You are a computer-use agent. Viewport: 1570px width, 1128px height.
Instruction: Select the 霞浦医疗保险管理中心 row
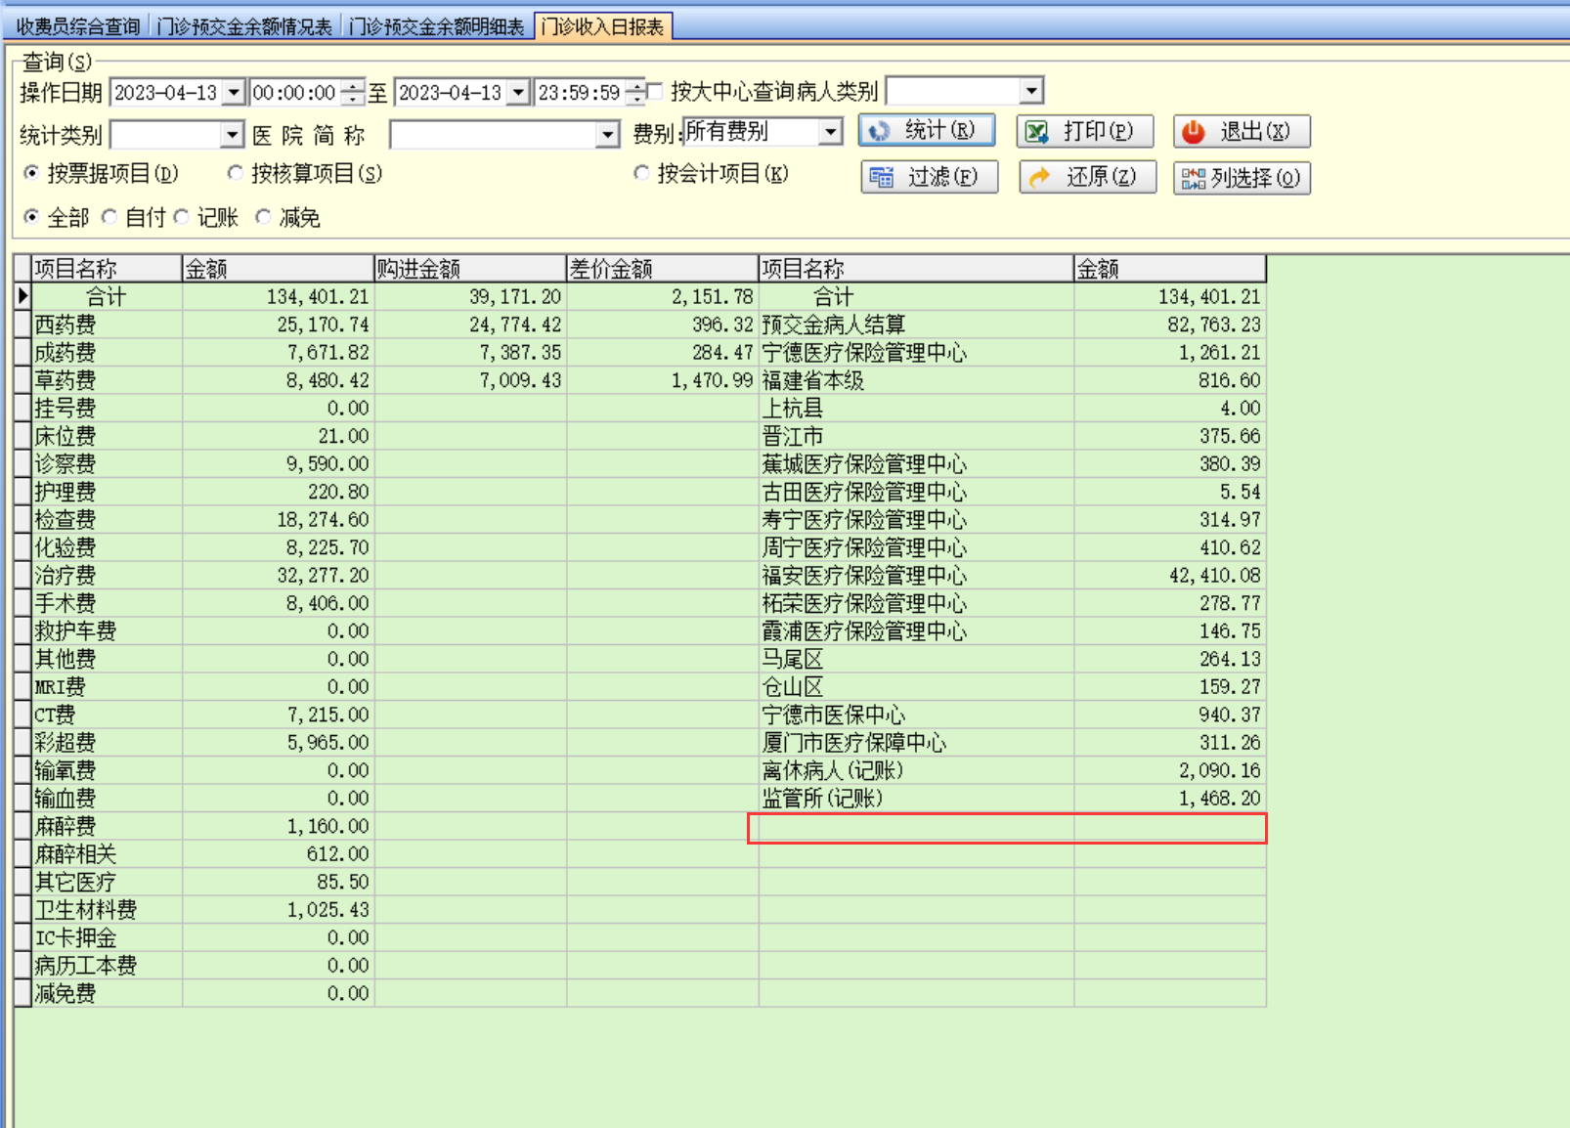coord(1013,631)
